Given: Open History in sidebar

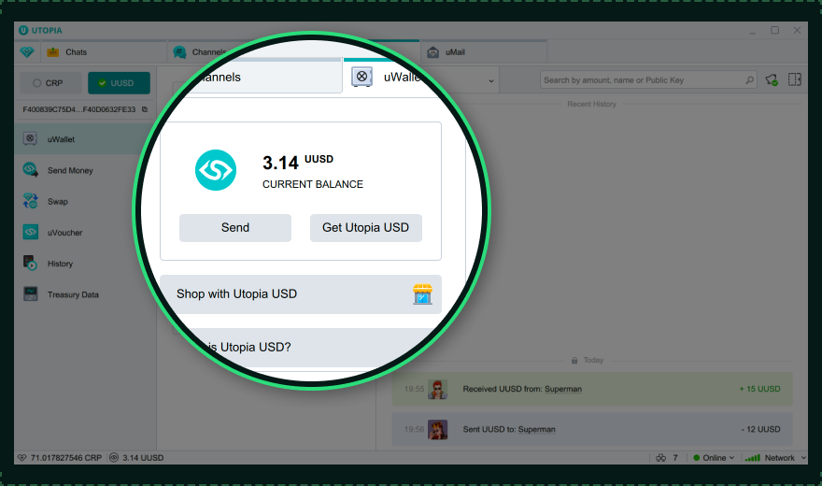Looking at the screenshot, I should [x=85, y=264].
